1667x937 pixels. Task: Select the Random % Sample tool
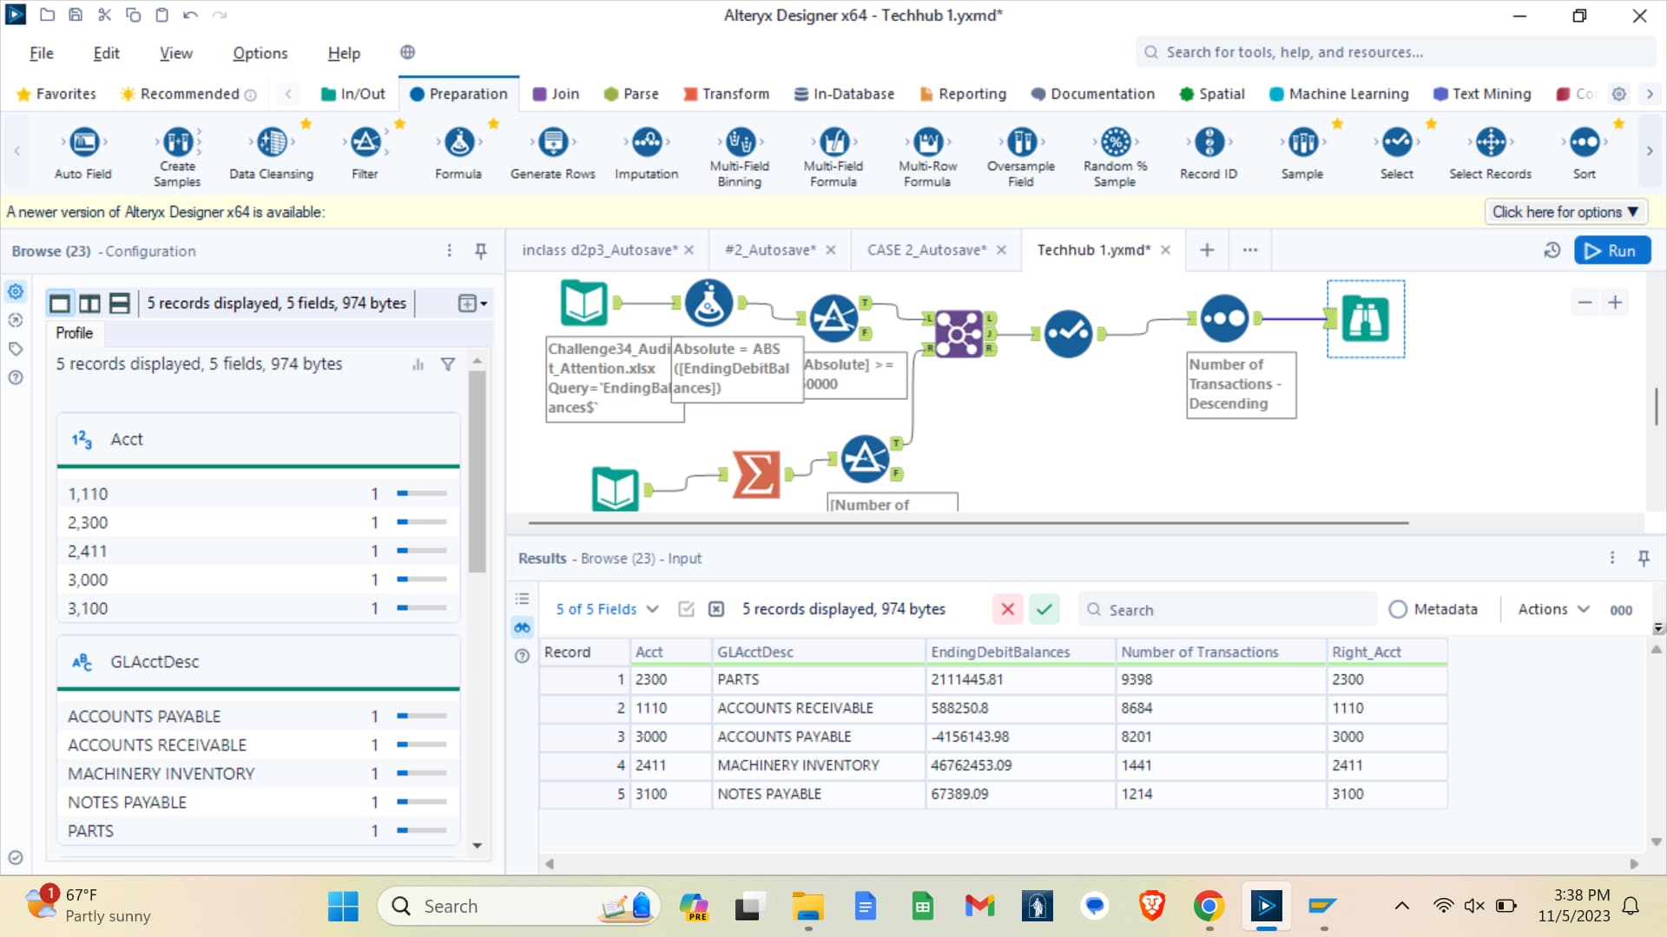point(1115,156)
